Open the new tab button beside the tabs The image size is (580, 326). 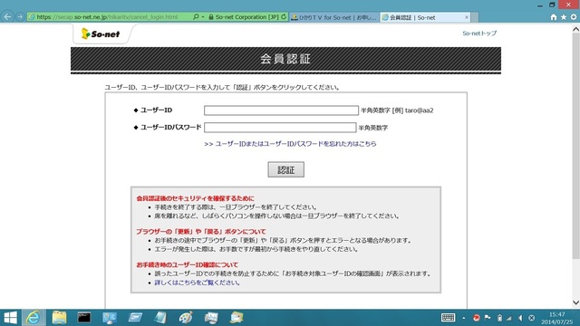click(475, 17)
